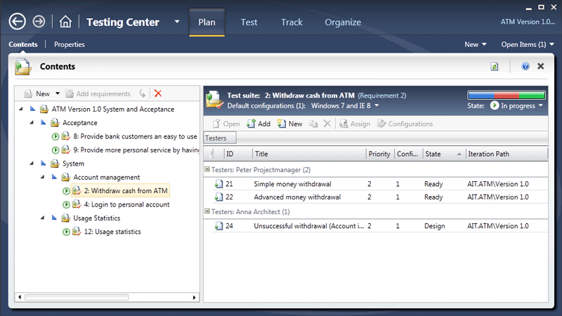Open the Properties sub-tab
The image size is (562, 316).
pyautogui.click(x=69, y=44)
